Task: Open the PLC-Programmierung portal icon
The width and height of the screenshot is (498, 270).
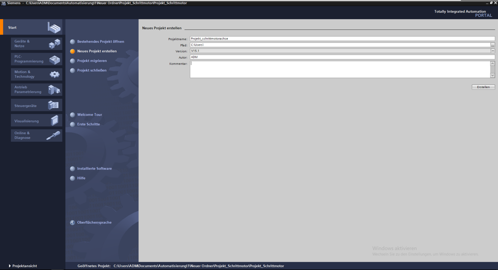Action: click(x=54, y=59)
